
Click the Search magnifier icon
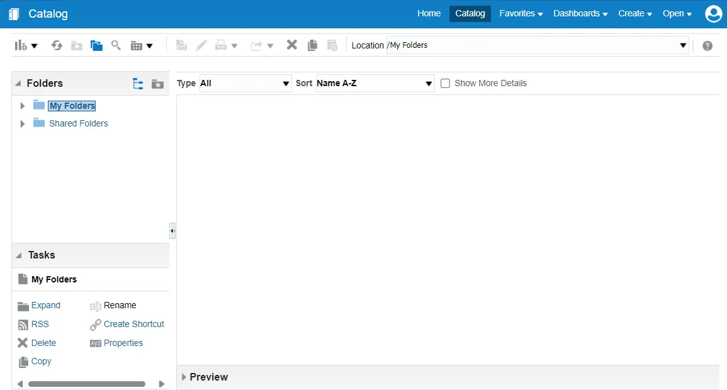click(x=116, y=45)
